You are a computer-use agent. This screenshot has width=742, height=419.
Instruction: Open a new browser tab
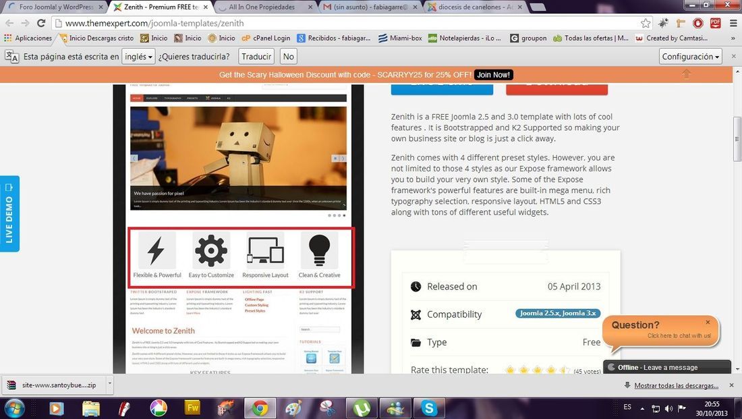coord(537,7)
